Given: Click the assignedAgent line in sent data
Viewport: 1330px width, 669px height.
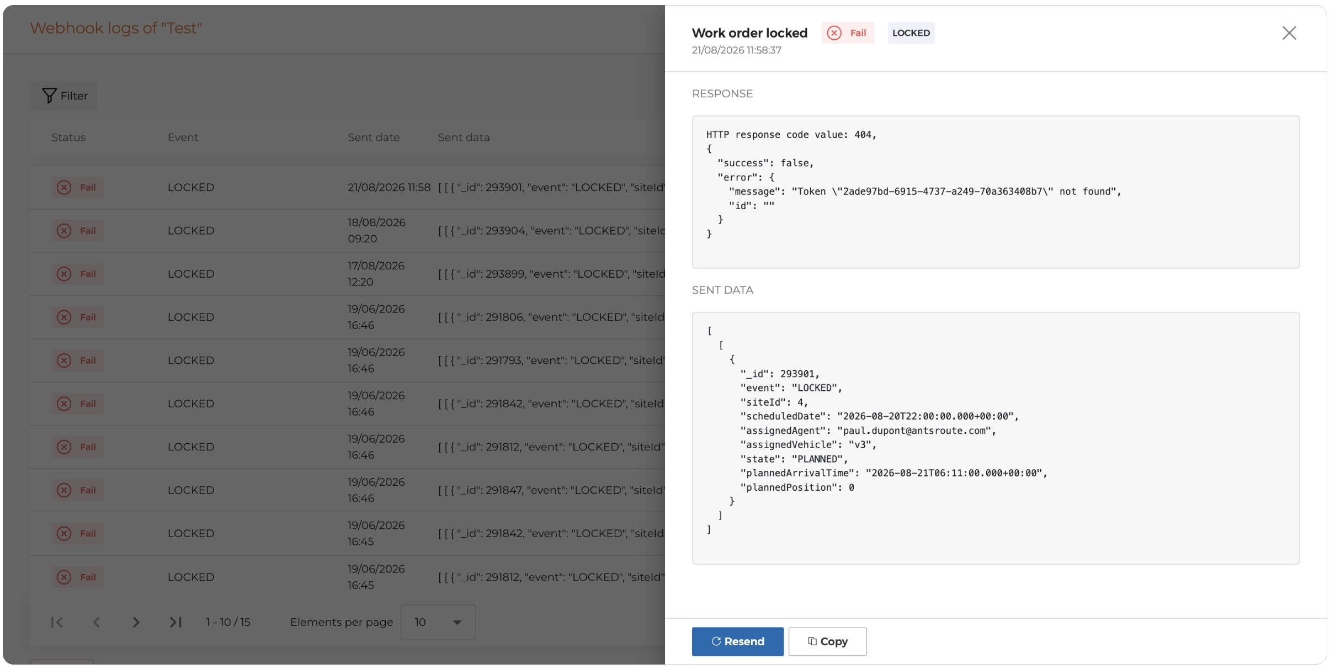Looking at the screenshot, I should [868, 431].
